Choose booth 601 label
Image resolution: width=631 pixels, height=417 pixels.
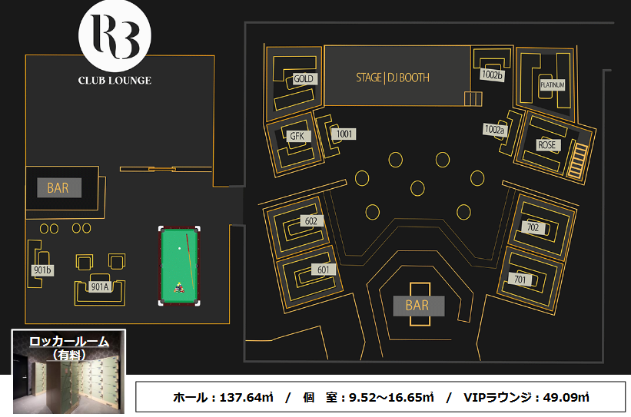click(323, 270)
